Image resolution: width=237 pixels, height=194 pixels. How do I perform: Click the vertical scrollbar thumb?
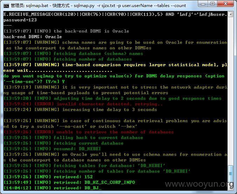point(230,174)
